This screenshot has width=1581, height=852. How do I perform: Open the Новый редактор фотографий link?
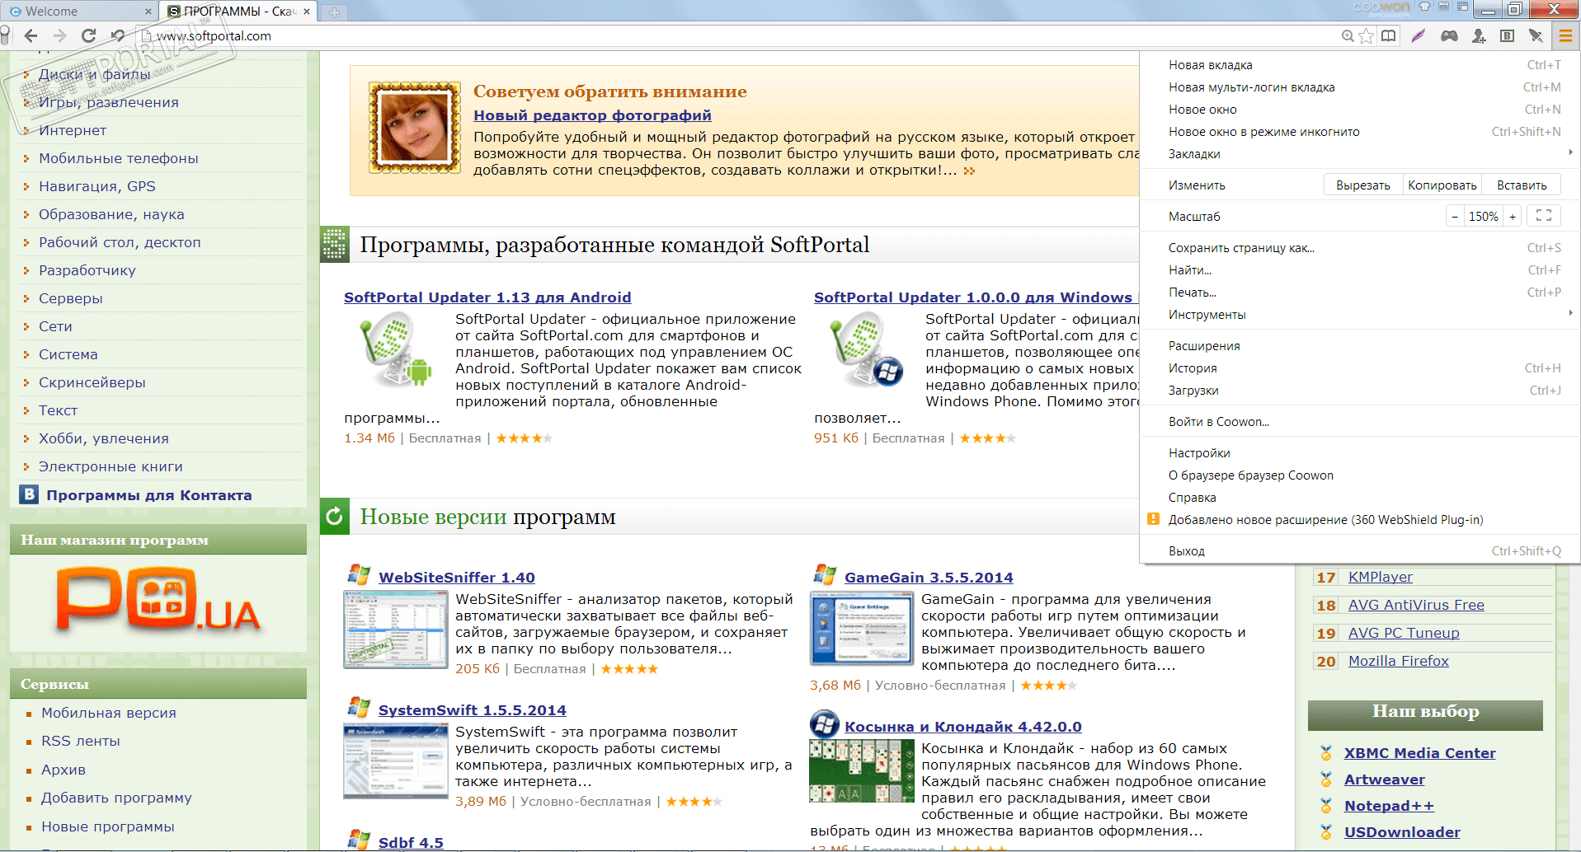pos(592,115)
